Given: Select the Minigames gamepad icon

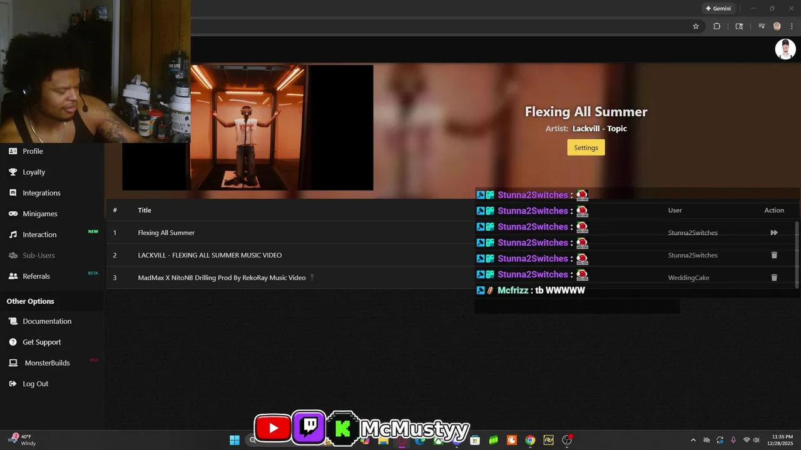Looking at the screenshot, I should [13, 214].
